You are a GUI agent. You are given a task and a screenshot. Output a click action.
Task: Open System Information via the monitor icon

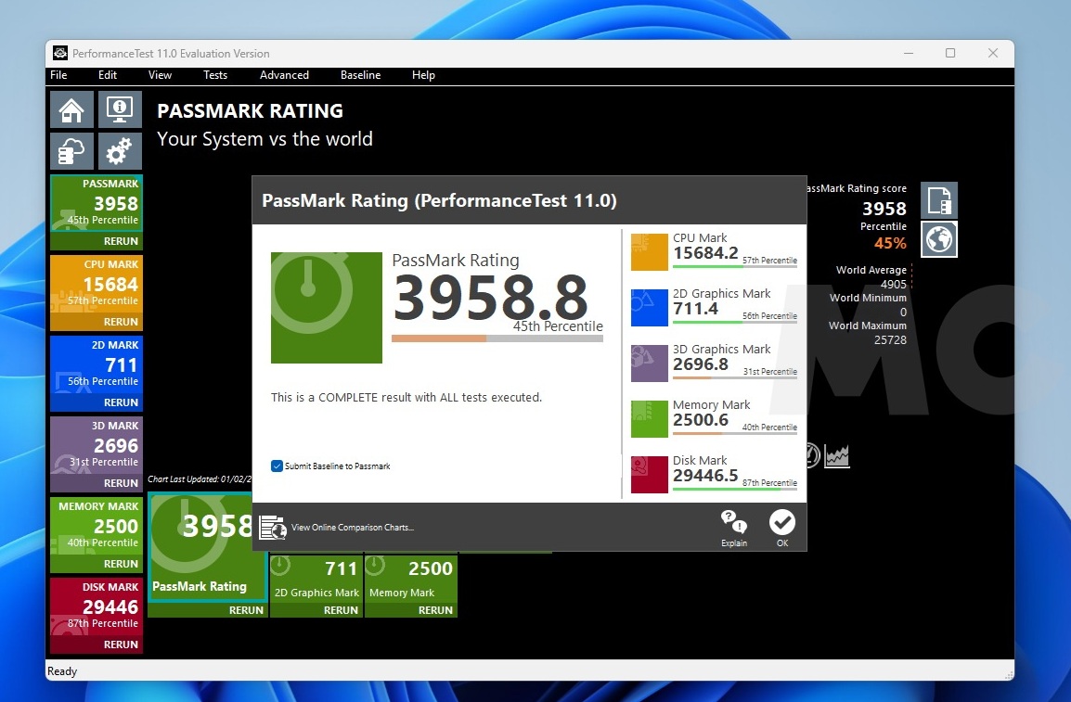tap(120, 108)
